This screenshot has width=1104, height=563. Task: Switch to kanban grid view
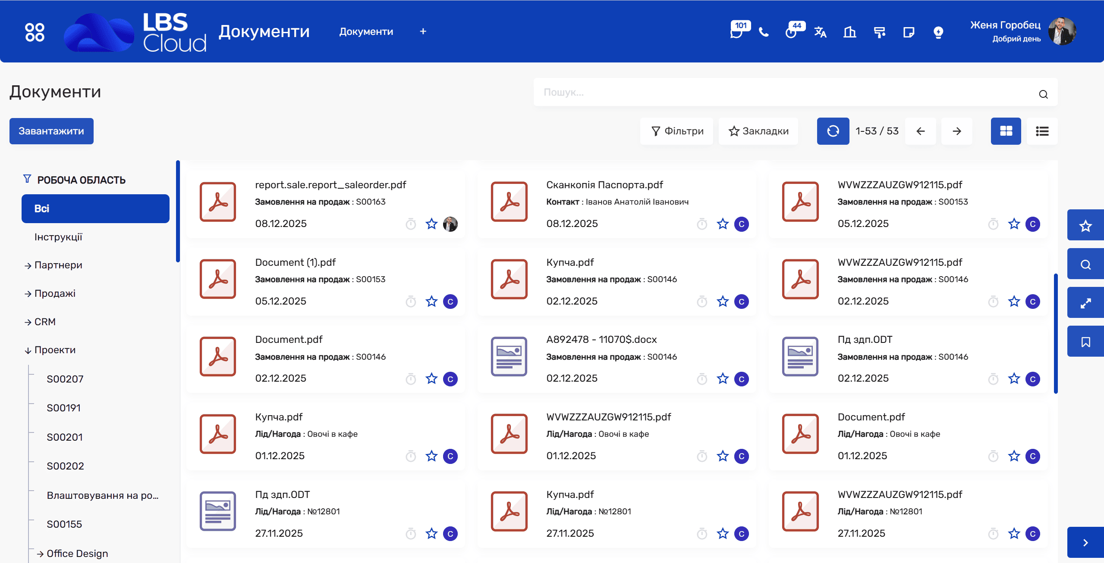pos(1006,131)
